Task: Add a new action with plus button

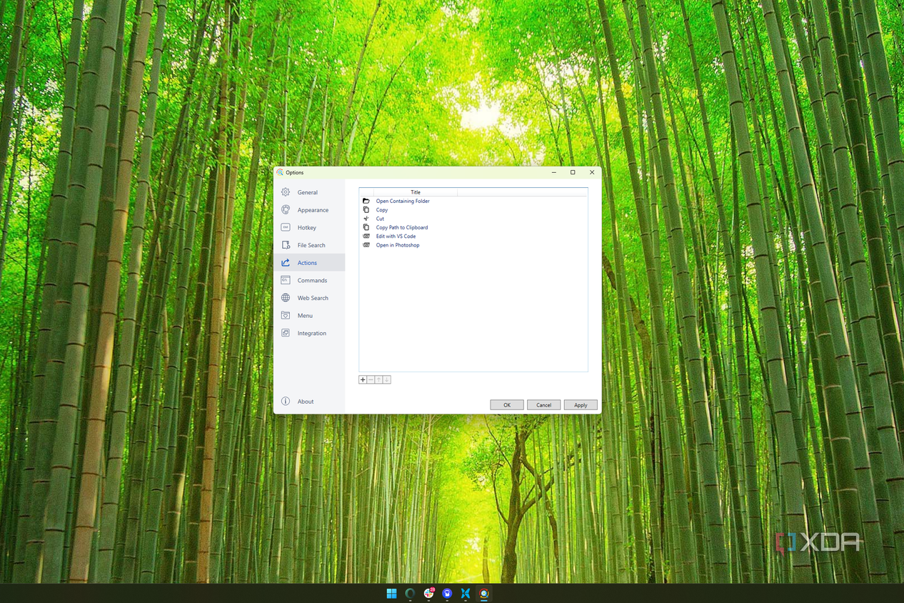Action: point(363,379)
